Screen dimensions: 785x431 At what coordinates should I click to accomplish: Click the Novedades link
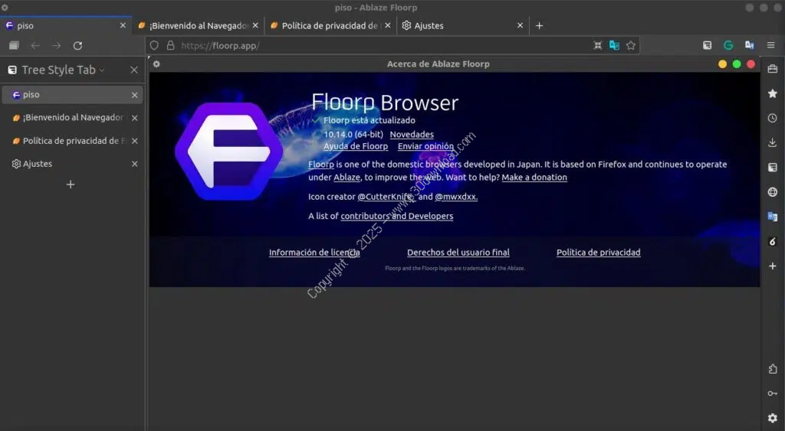pyautogui.click(x=412, y=135)
